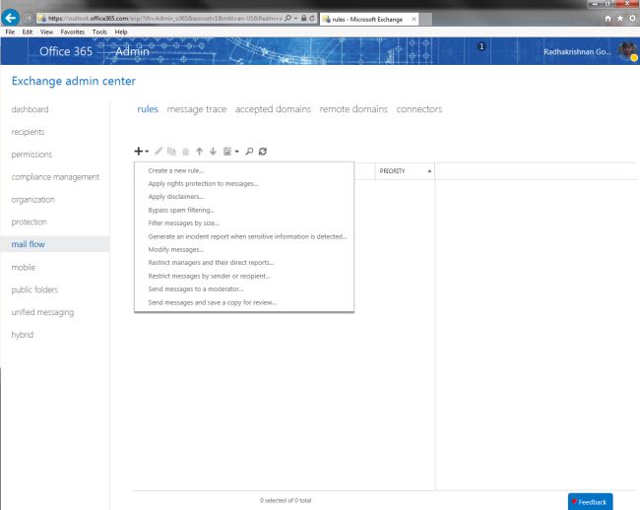640x510 pixels.
Task: Go to dashboard in left navigation
Action: tap(30, 109)
